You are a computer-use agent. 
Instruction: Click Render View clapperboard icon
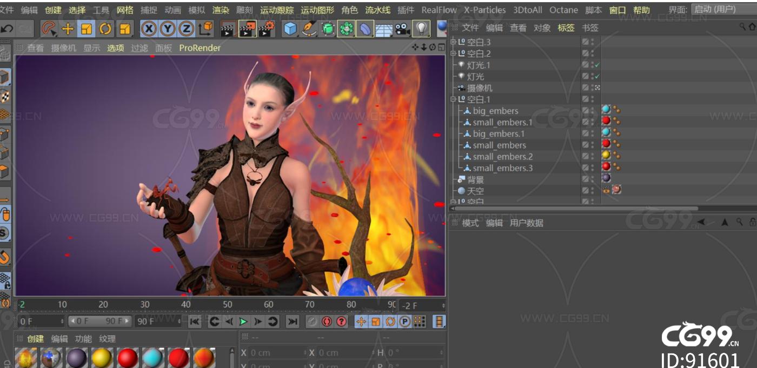(x=228, y=29)
